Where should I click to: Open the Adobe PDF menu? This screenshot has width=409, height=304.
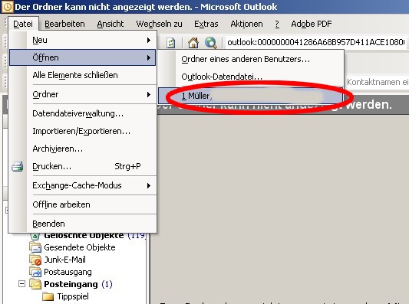pyautogui.click(x=312, y=24)
